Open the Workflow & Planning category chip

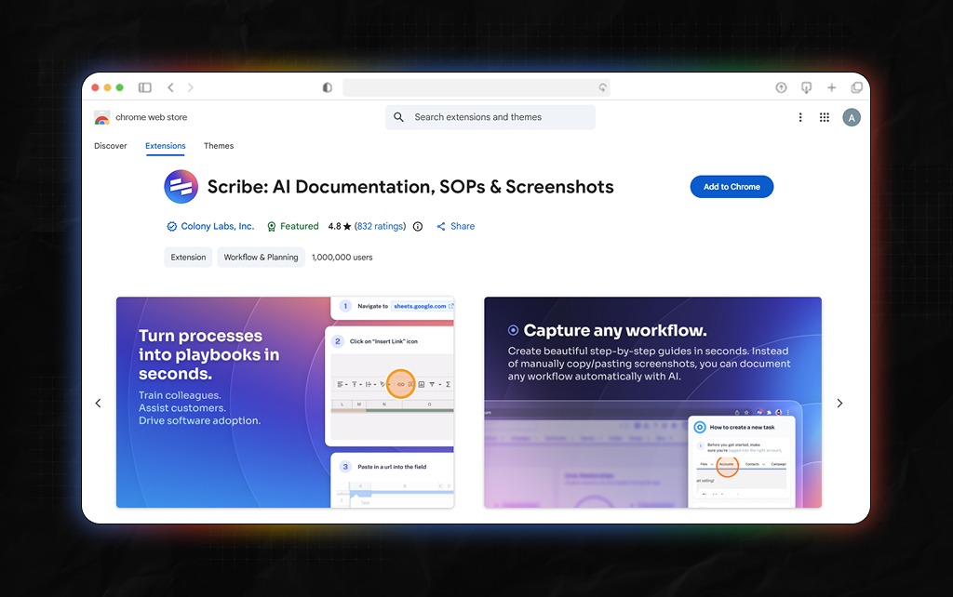pos(261,257)
